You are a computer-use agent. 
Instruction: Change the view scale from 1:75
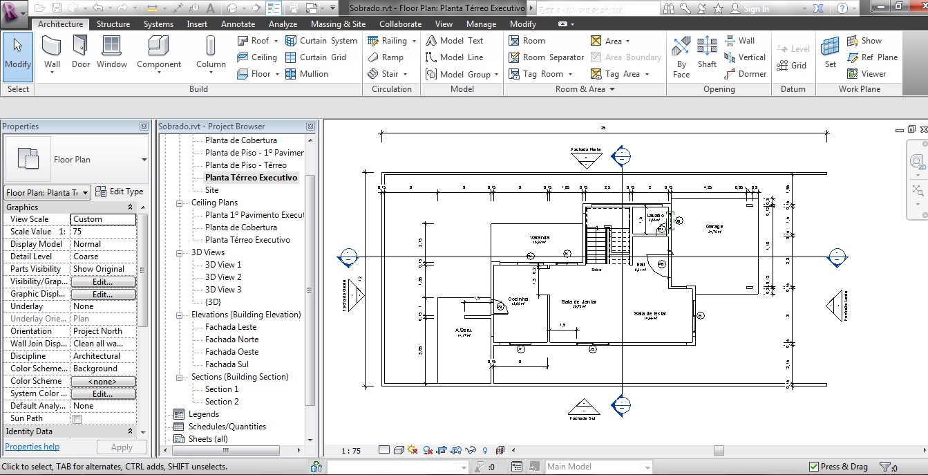point(350,450)
